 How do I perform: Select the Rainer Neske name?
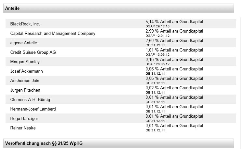point(23,128)
